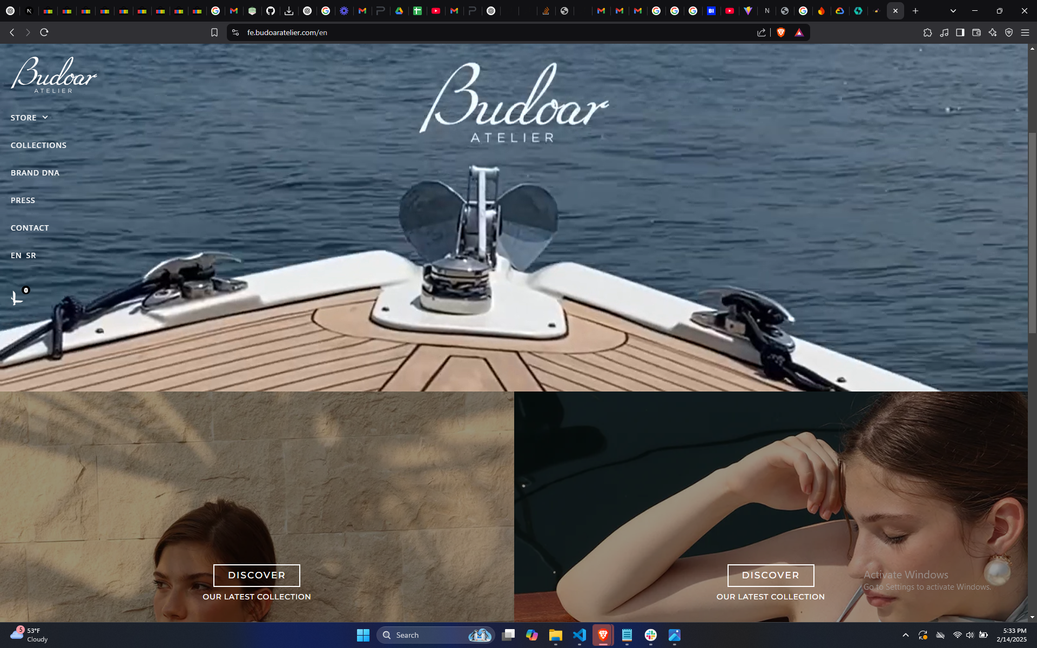Open the Brave hamburger main menu

point(1025,32)
